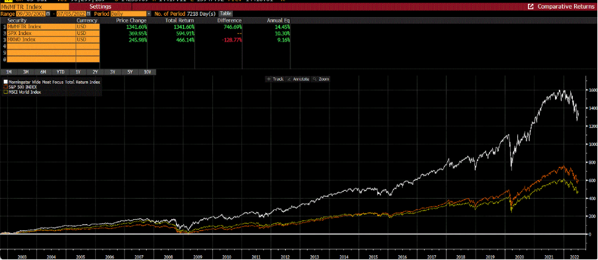Click the 9.16% annual equivalent value
The height and width of the screenshot is (260, 598).
(x=284, y=40)
